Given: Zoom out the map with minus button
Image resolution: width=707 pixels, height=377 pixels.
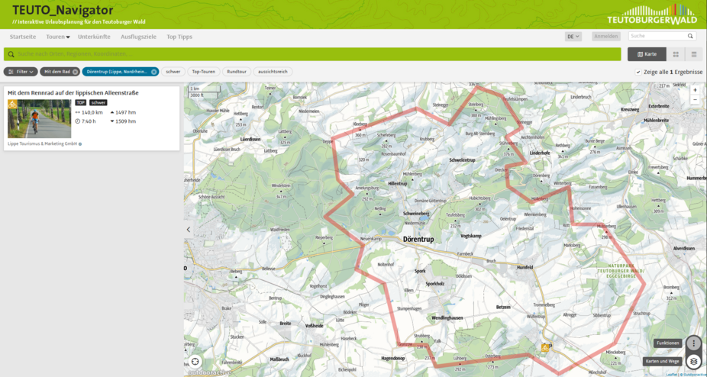Looking at the screenshot, I should pos(694,100).
